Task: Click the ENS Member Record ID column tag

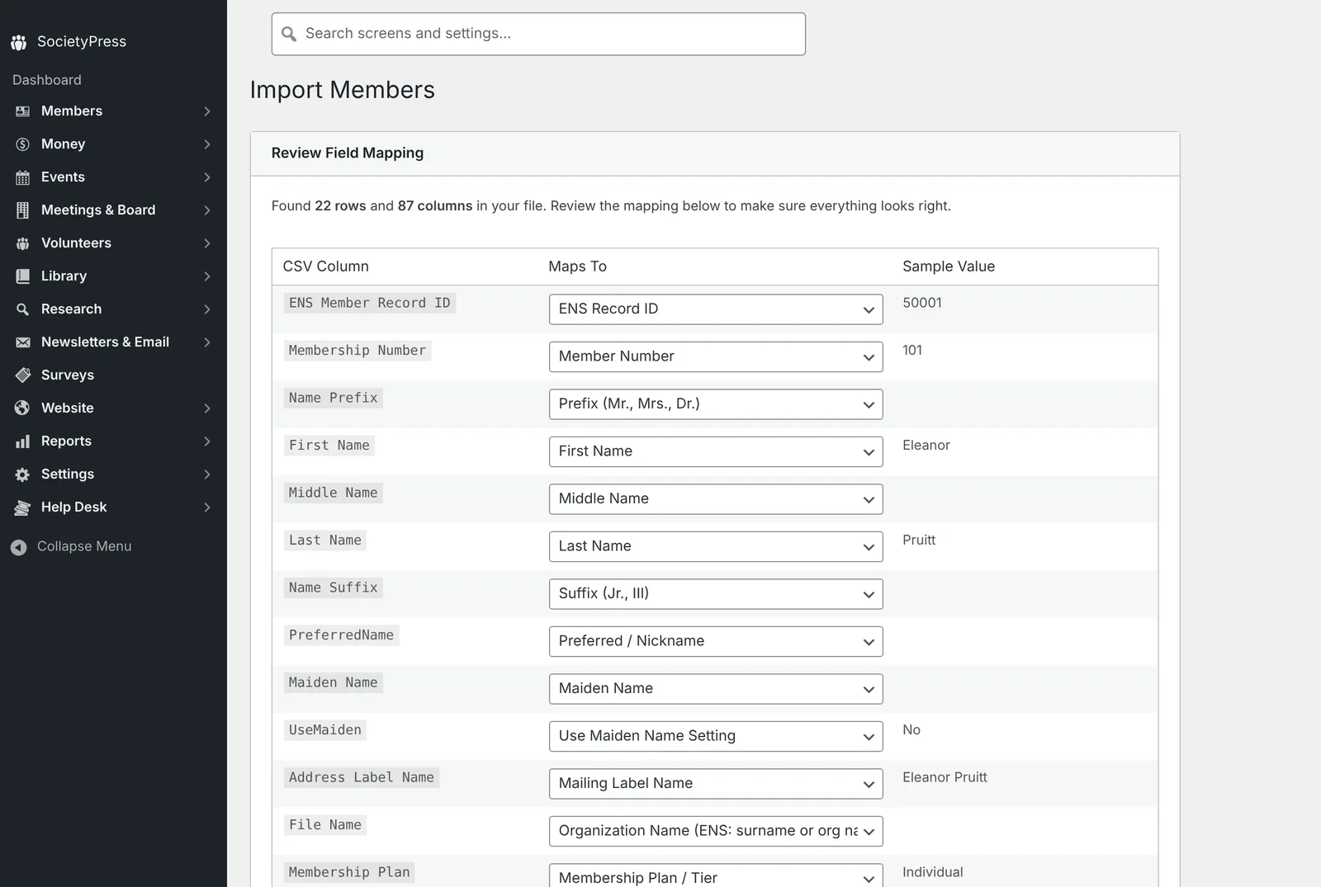Action: point(370,303)
